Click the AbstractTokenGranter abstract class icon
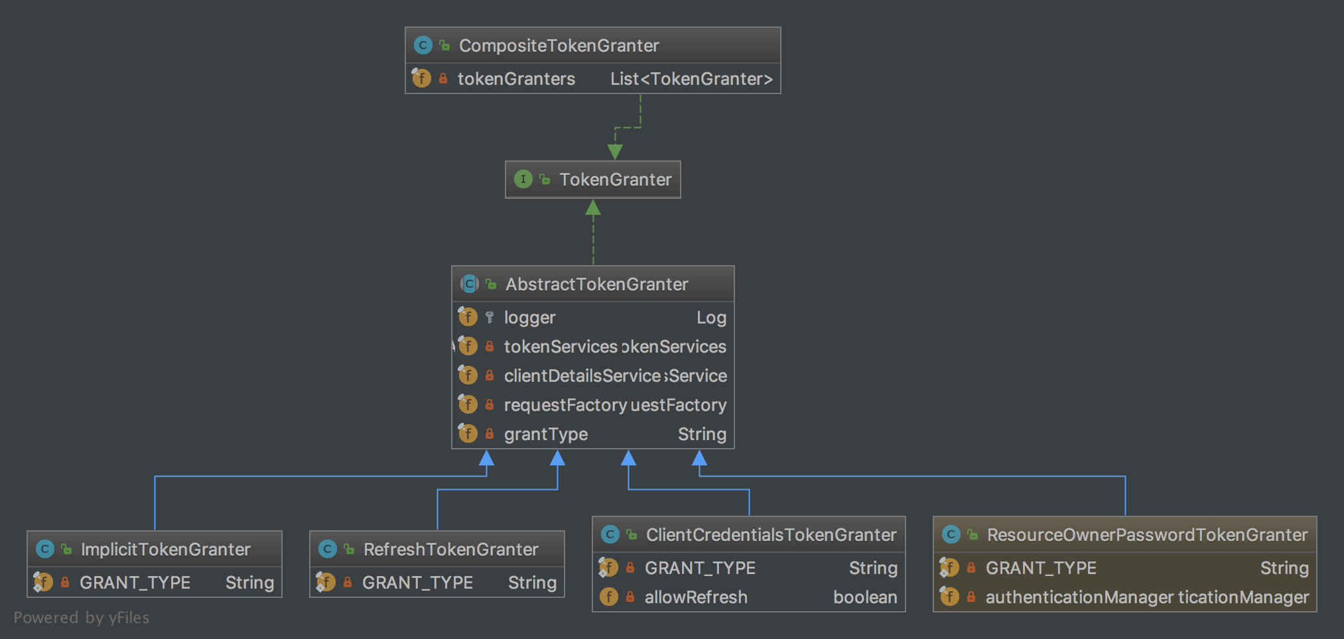This screenshot has width=1344, height=639. (469, 284)
